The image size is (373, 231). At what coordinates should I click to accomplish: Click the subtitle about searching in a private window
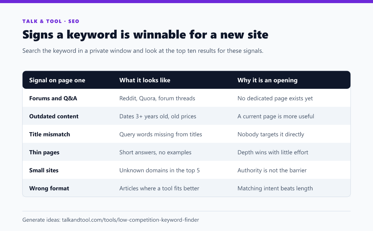[x=143, y=51]
